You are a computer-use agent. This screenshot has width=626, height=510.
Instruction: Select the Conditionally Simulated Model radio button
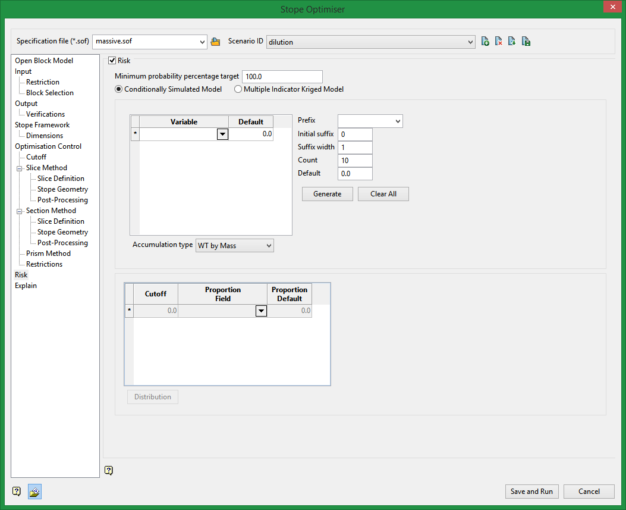point(119,89)
